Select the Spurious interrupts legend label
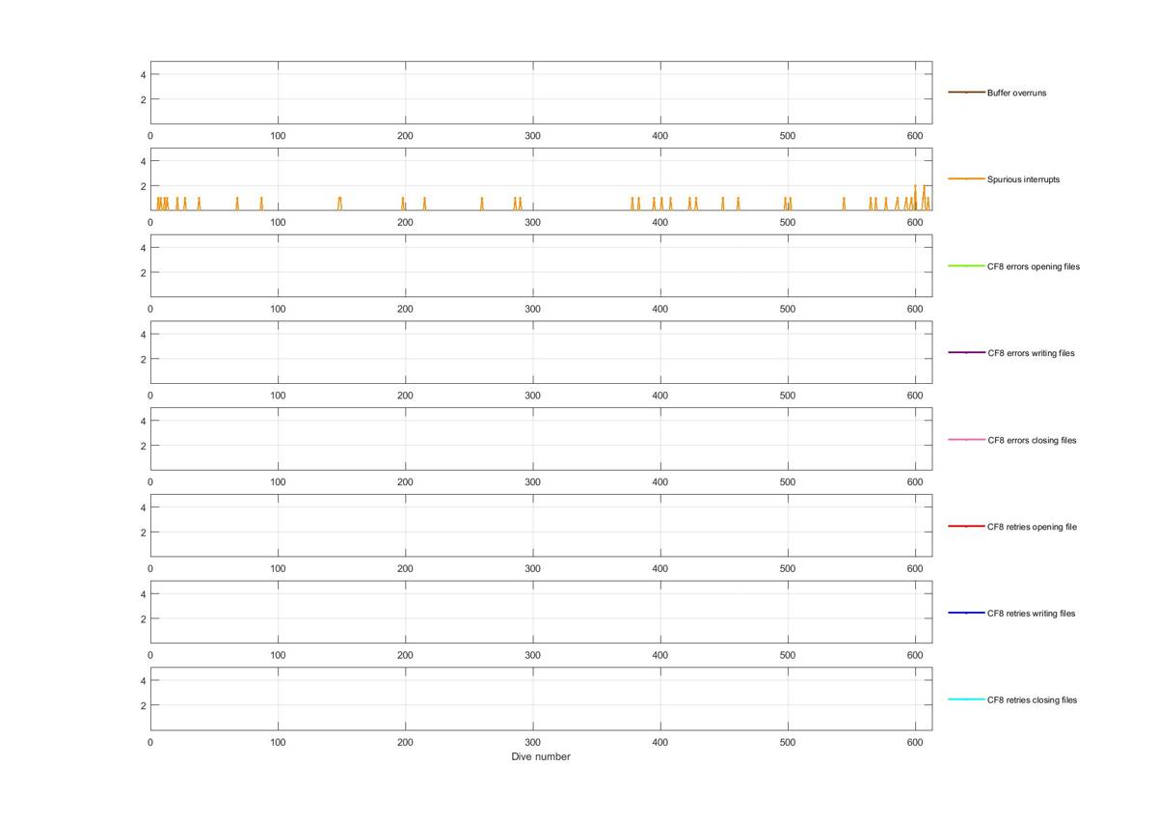 click(x=1023, y=179)
